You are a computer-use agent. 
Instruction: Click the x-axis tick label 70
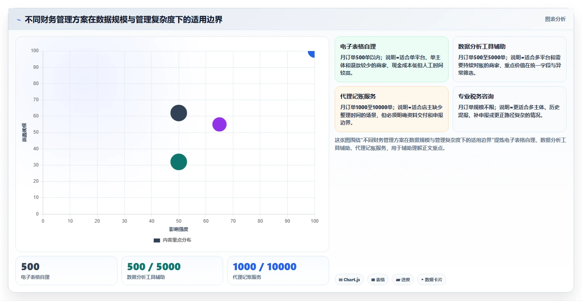(233, 221)
